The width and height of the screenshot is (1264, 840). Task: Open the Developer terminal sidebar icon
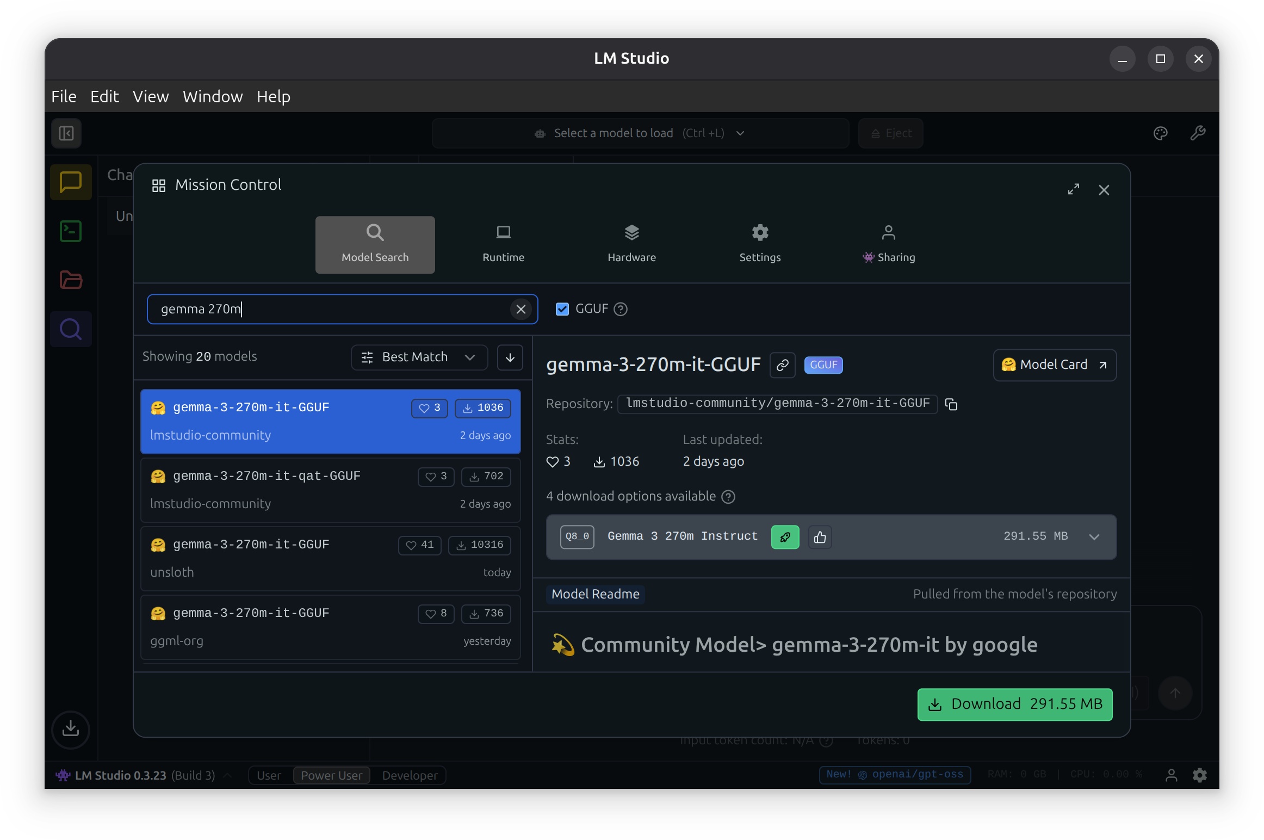pyautogui.click(x=71, y=231)
